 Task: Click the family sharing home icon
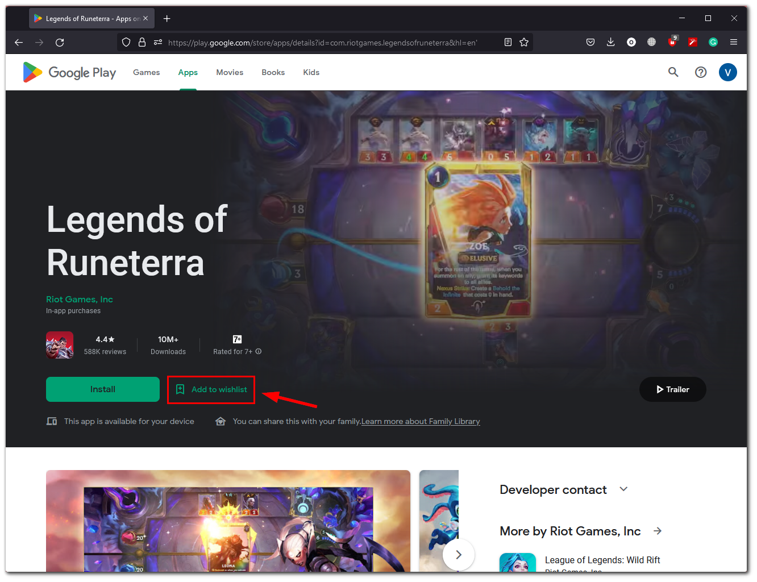coord(221,421)
